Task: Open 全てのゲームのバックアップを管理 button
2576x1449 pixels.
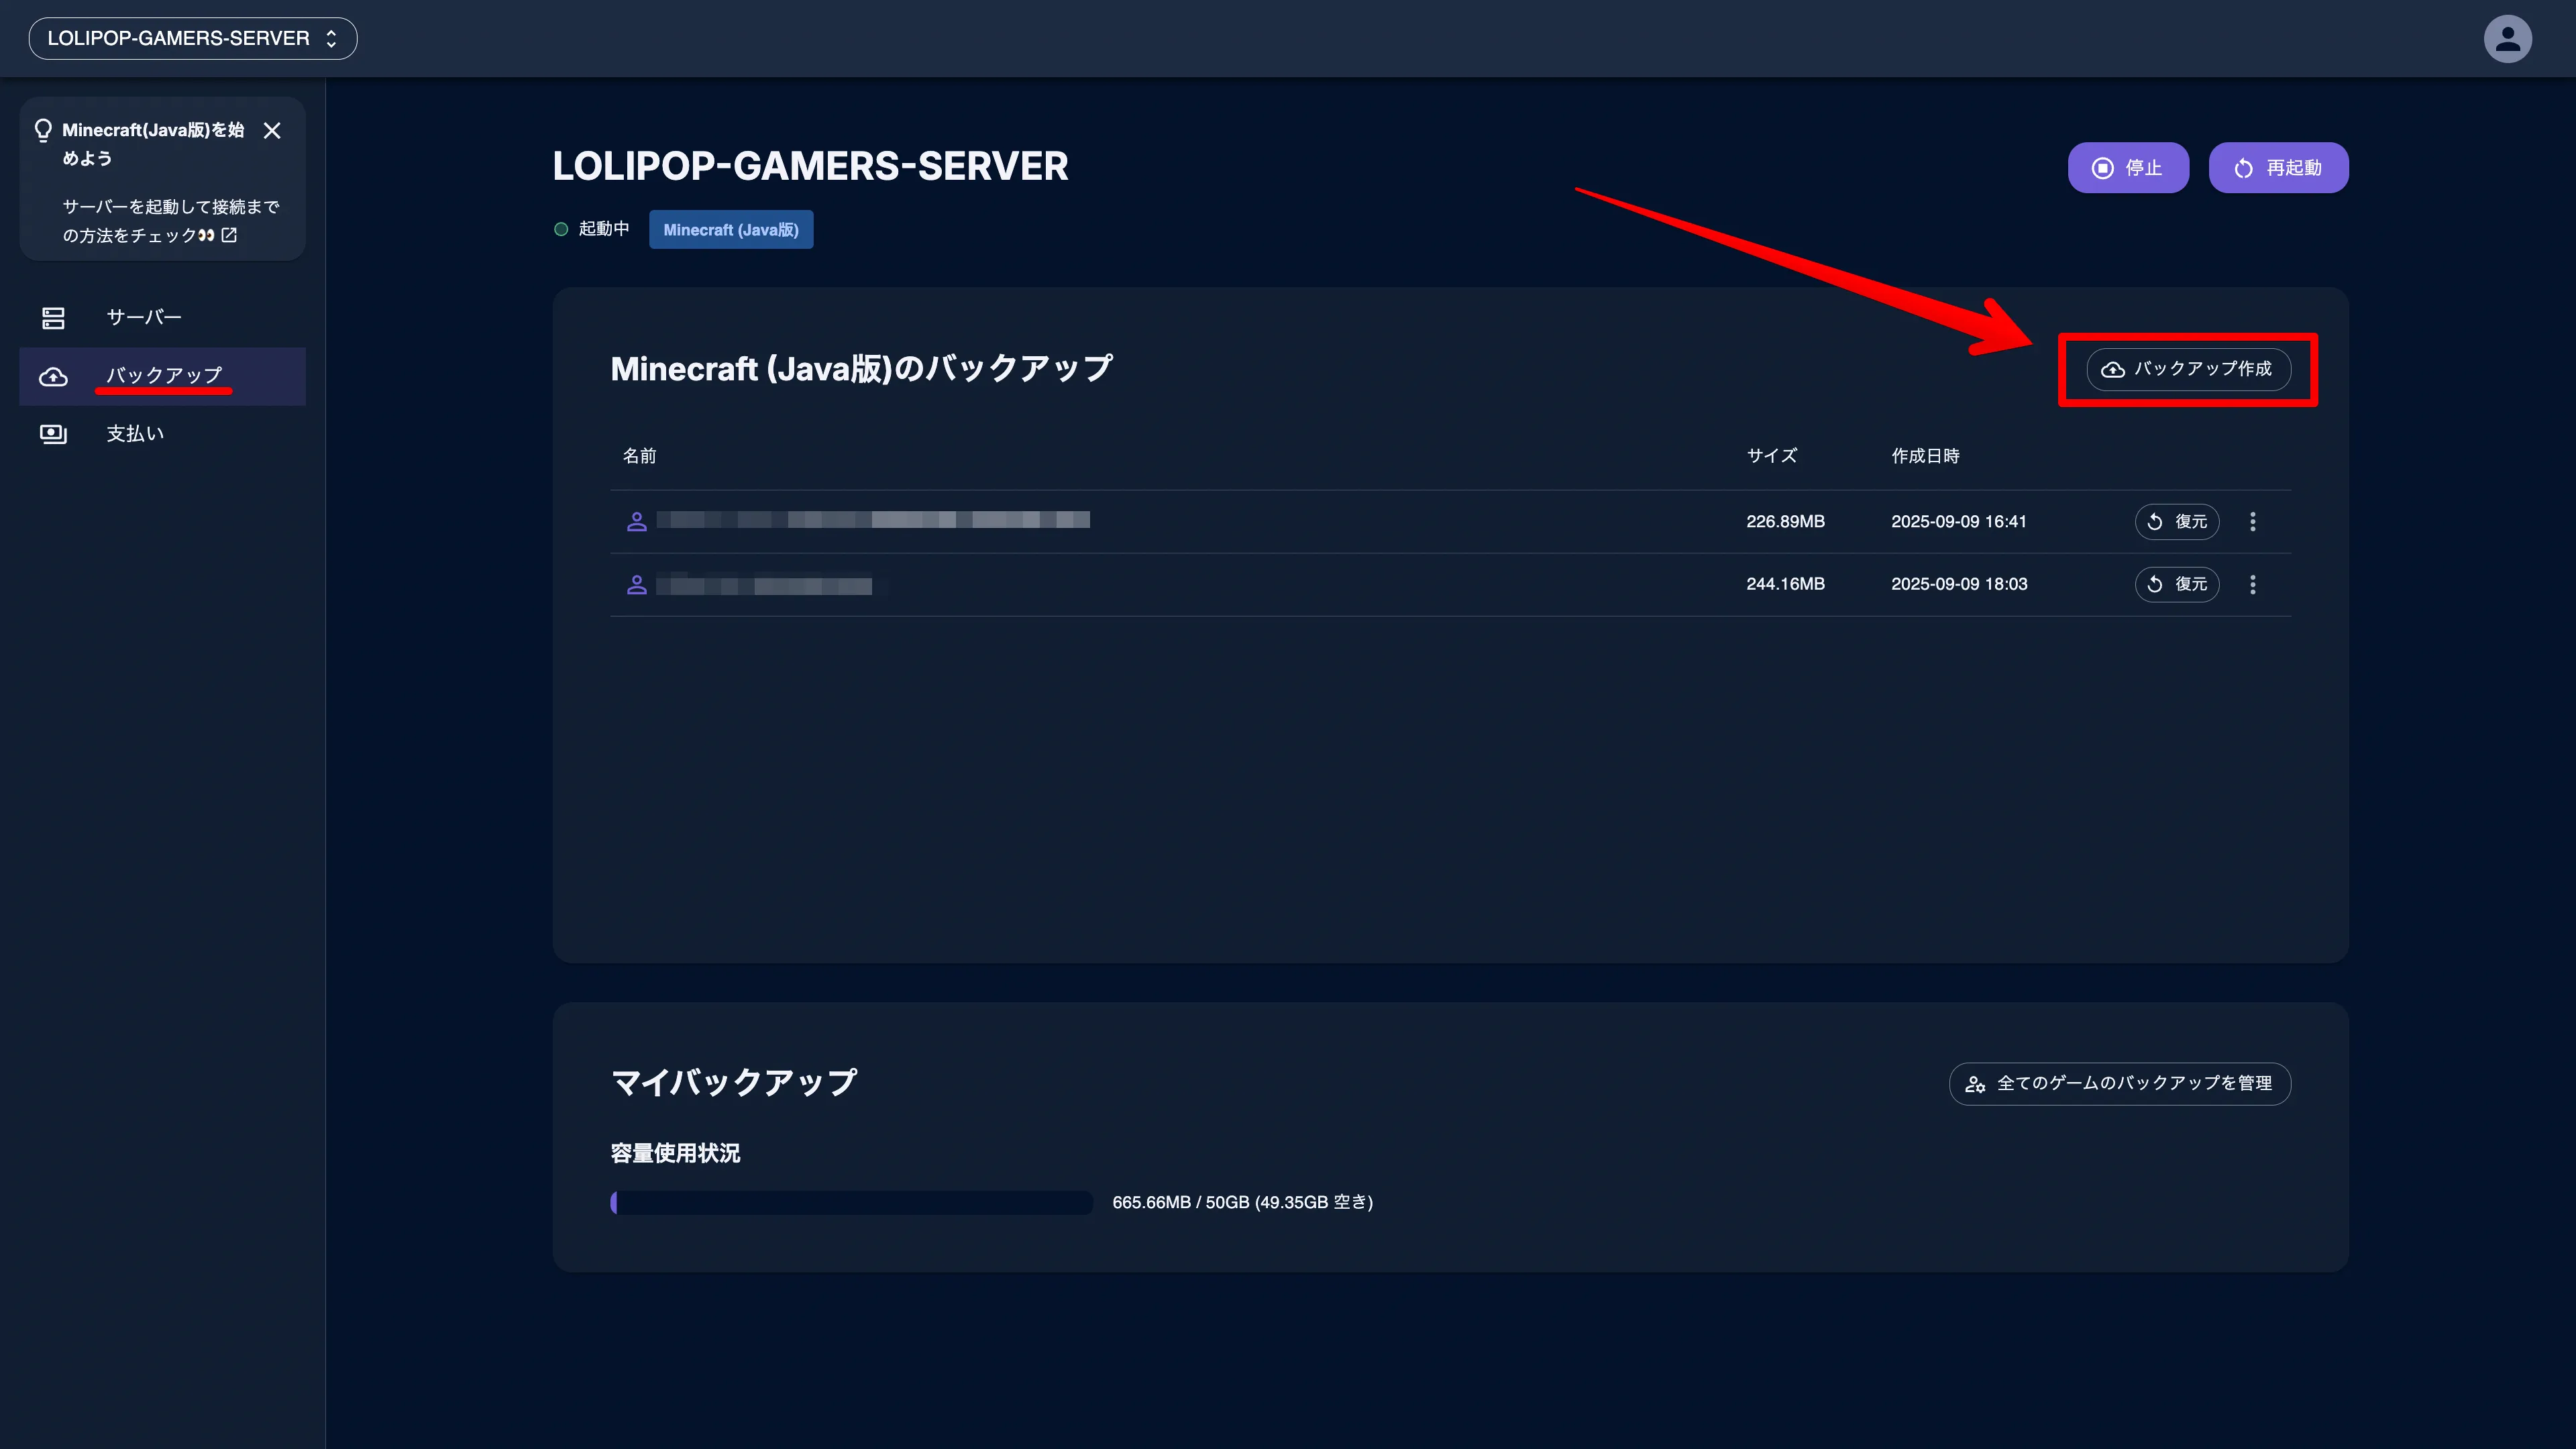Action: coord(2119,1083)
